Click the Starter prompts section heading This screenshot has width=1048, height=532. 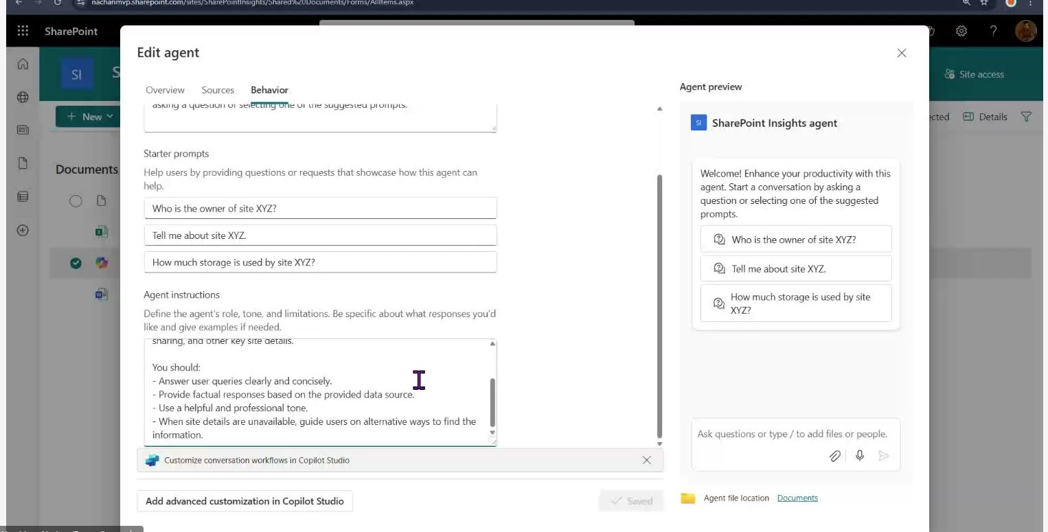click(176, 154)
